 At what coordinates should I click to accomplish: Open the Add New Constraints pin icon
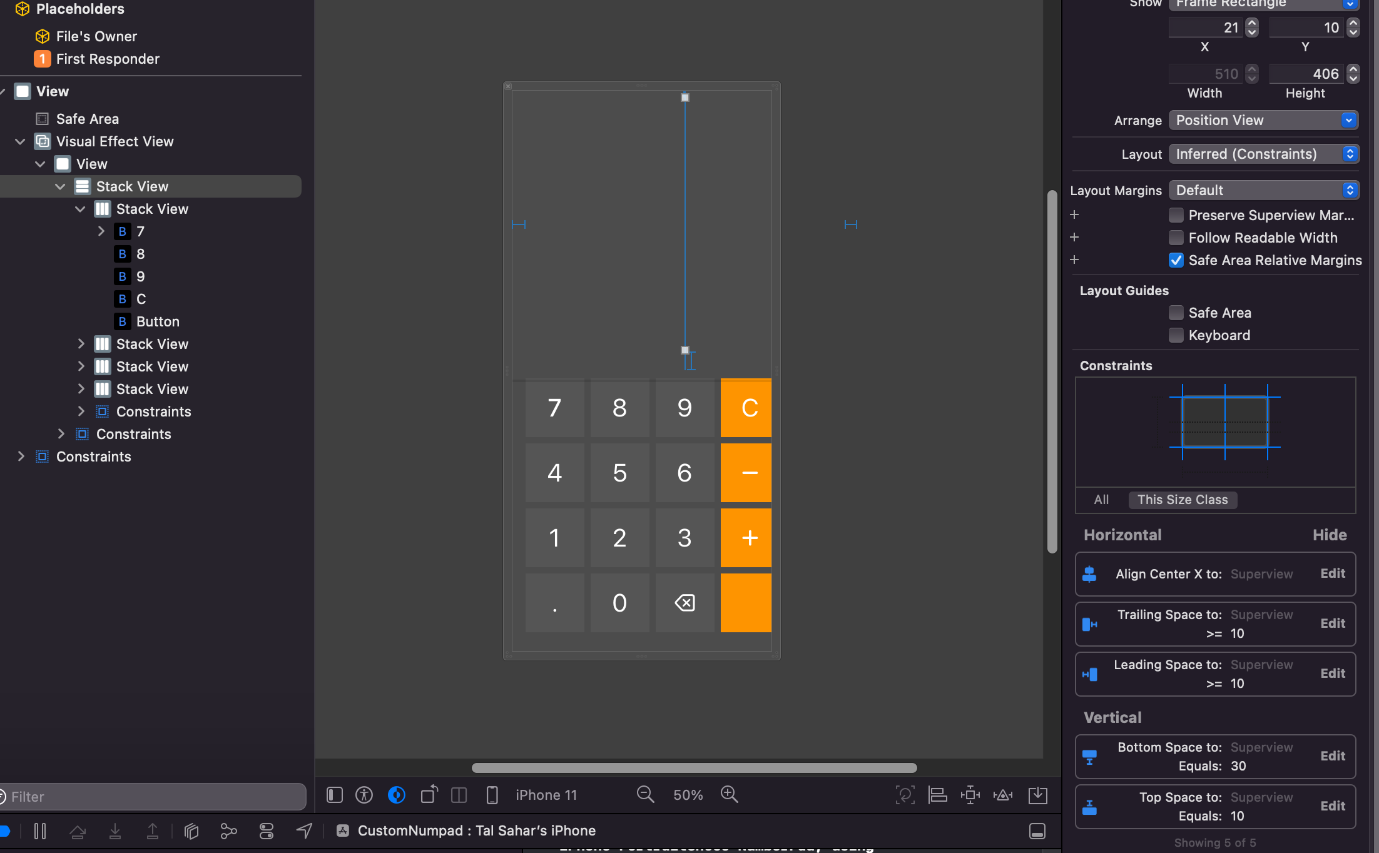(x=970, y=795)
